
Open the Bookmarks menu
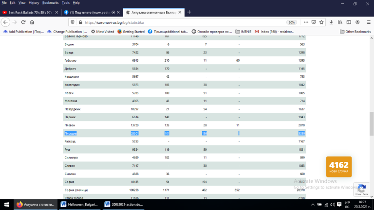point(50,3)
